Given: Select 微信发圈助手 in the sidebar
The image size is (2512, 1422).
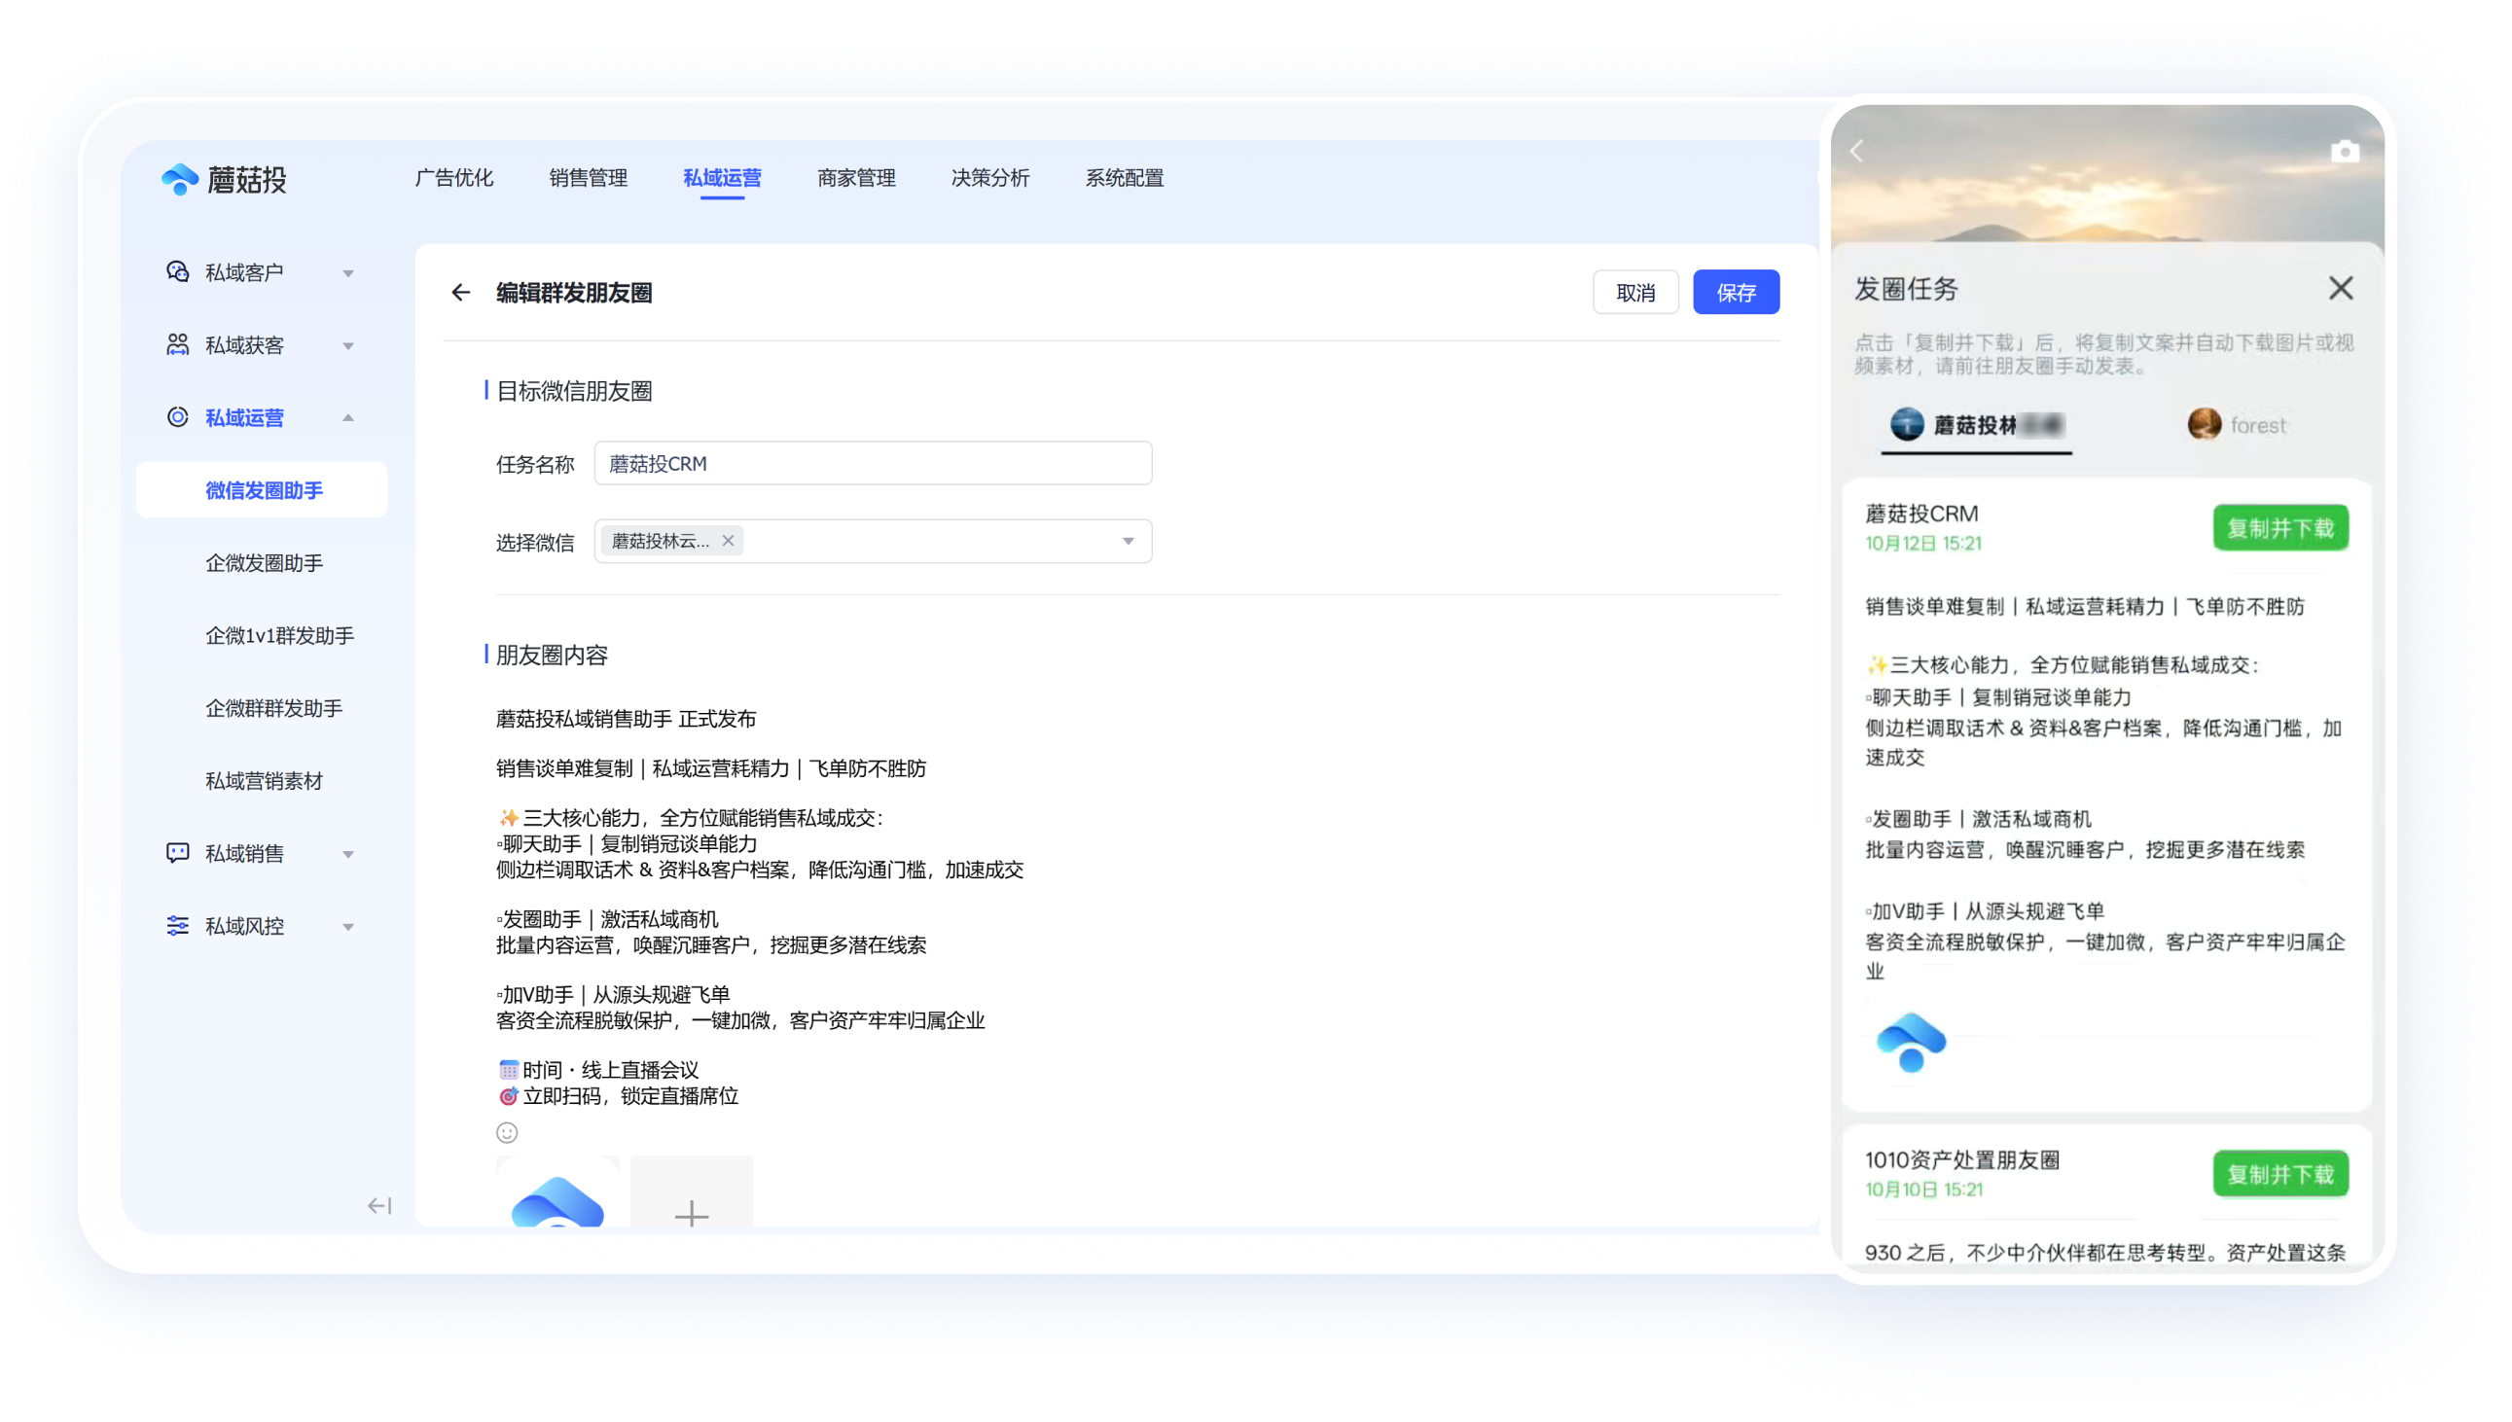Looking at the screenshot, I should tap(262, 490).
